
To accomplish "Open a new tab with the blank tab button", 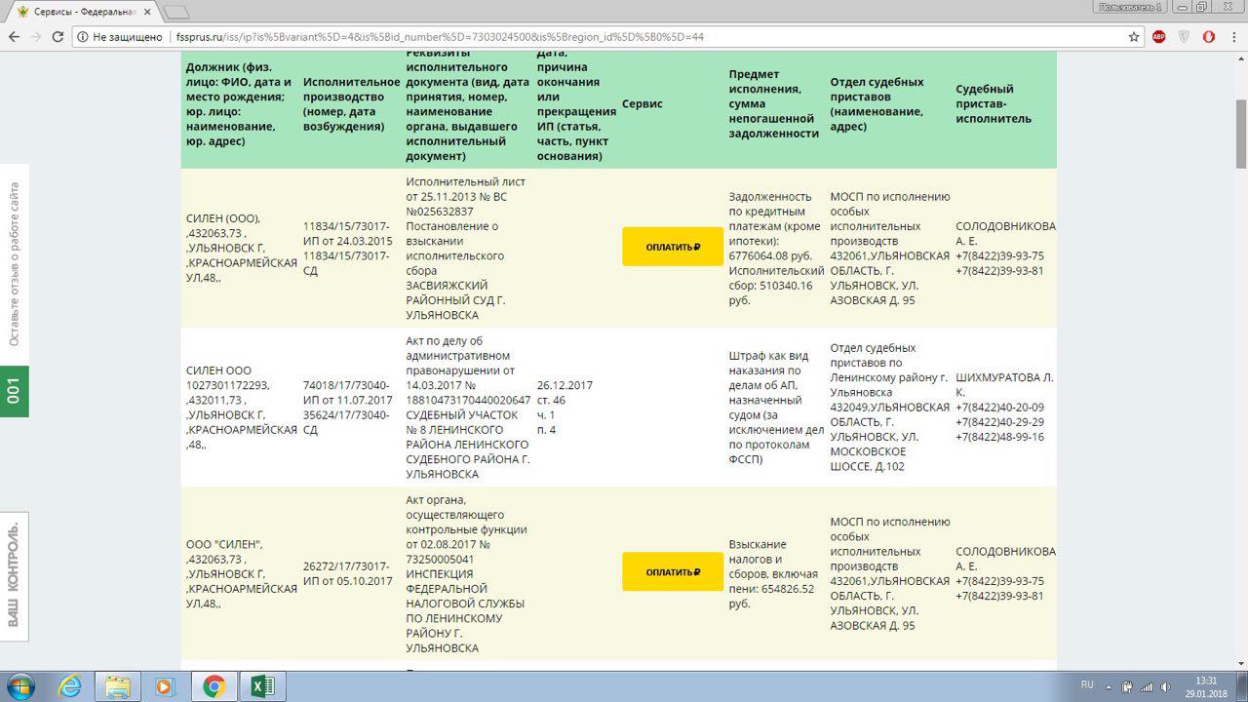I will [x=176, y=13].
